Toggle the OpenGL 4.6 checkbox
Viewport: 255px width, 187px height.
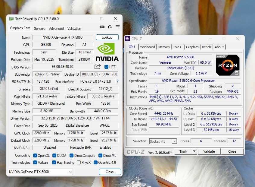96,162
